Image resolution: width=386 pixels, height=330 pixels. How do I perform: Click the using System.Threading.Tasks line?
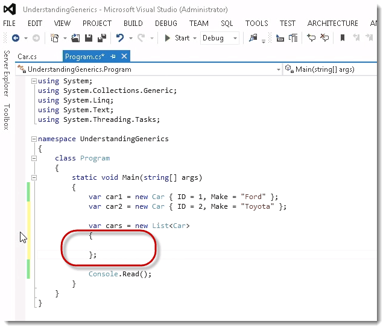(x=99, y=119)
